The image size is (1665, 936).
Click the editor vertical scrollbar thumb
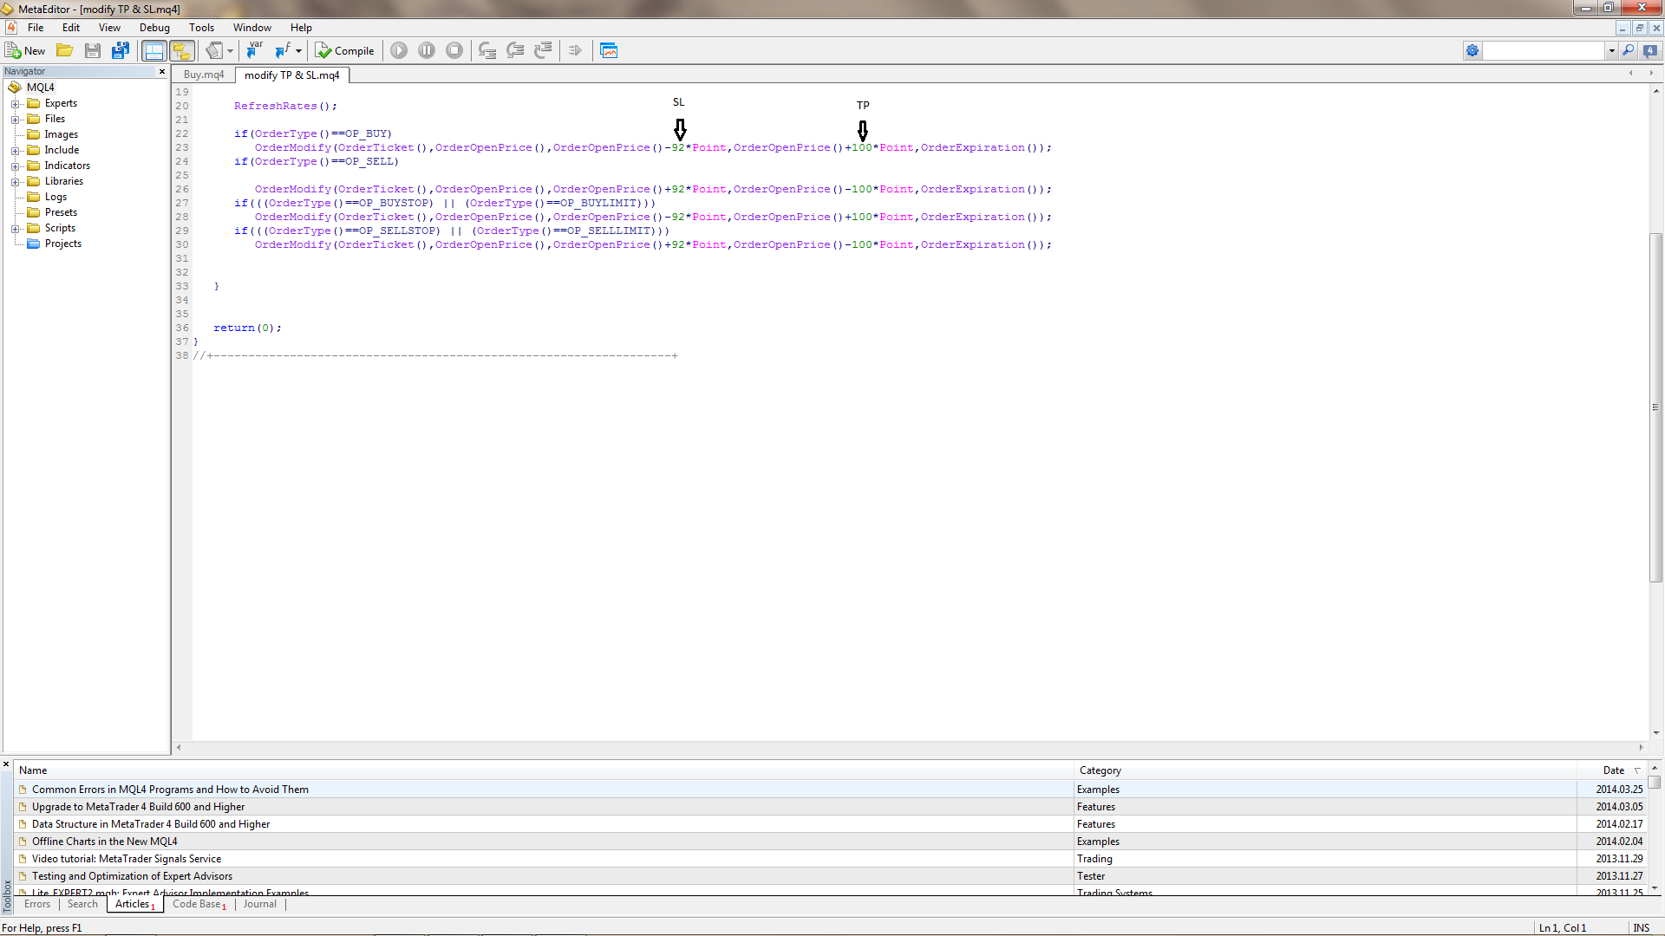[1655, 407]
